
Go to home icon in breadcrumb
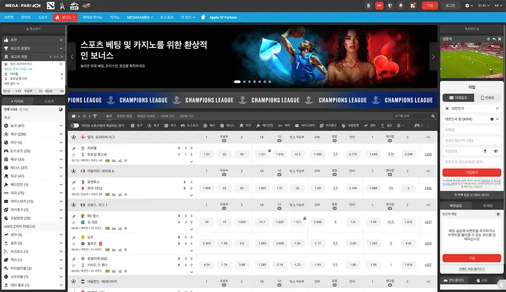pos(73,116)
